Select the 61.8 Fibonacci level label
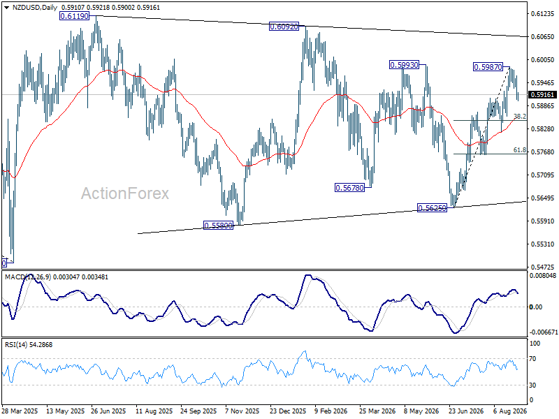 (519, 150)
